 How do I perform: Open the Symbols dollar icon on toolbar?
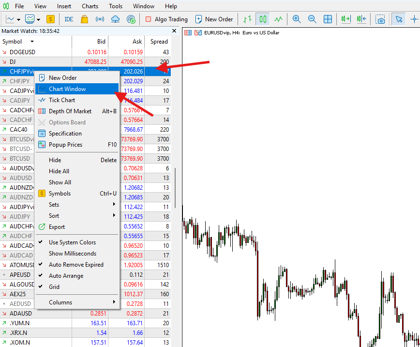[50, 19]
